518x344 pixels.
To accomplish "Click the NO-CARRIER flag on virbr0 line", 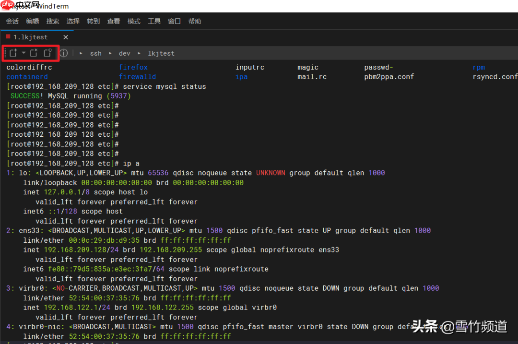I will (77, 288).
